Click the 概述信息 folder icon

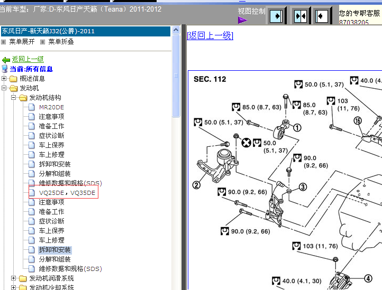(x=13, y=79)
